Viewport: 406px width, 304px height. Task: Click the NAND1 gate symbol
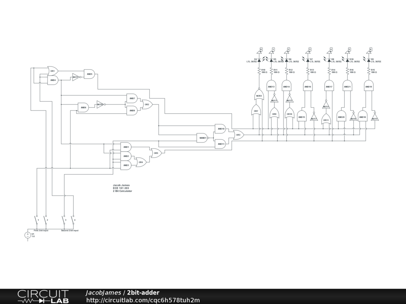202,138
